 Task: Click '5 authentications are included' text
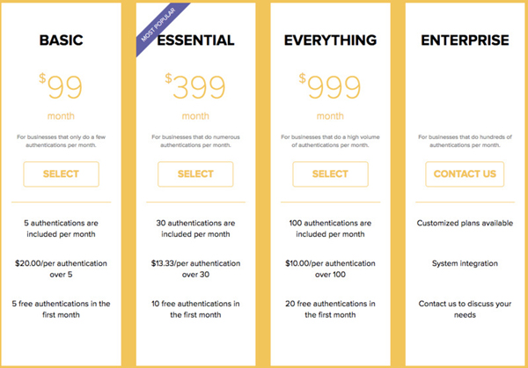61,228
